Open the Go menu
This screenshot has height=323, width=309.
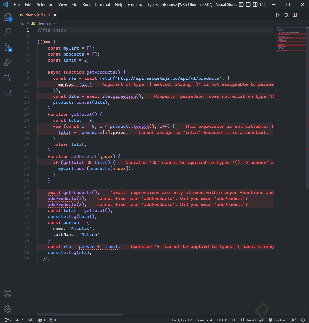[x=75, y=4]
